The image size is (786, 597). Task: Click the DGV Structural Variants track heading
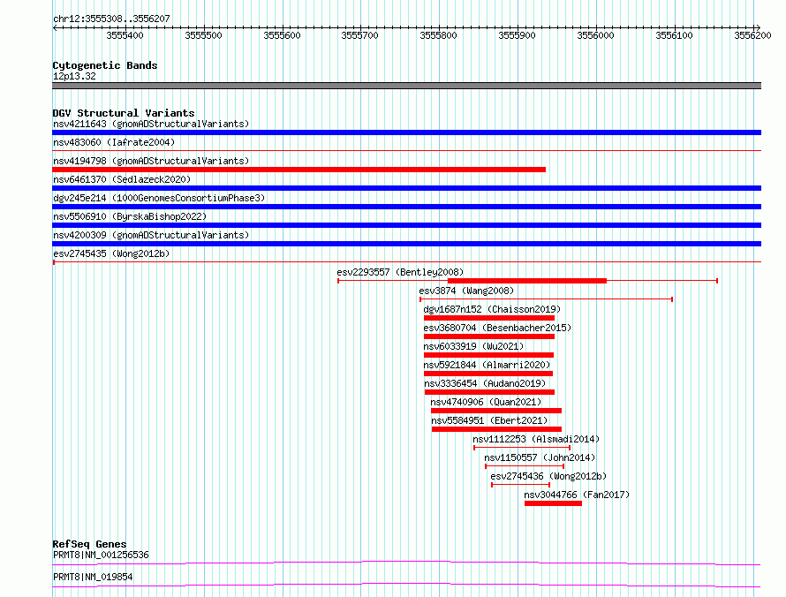click(124, 113)
